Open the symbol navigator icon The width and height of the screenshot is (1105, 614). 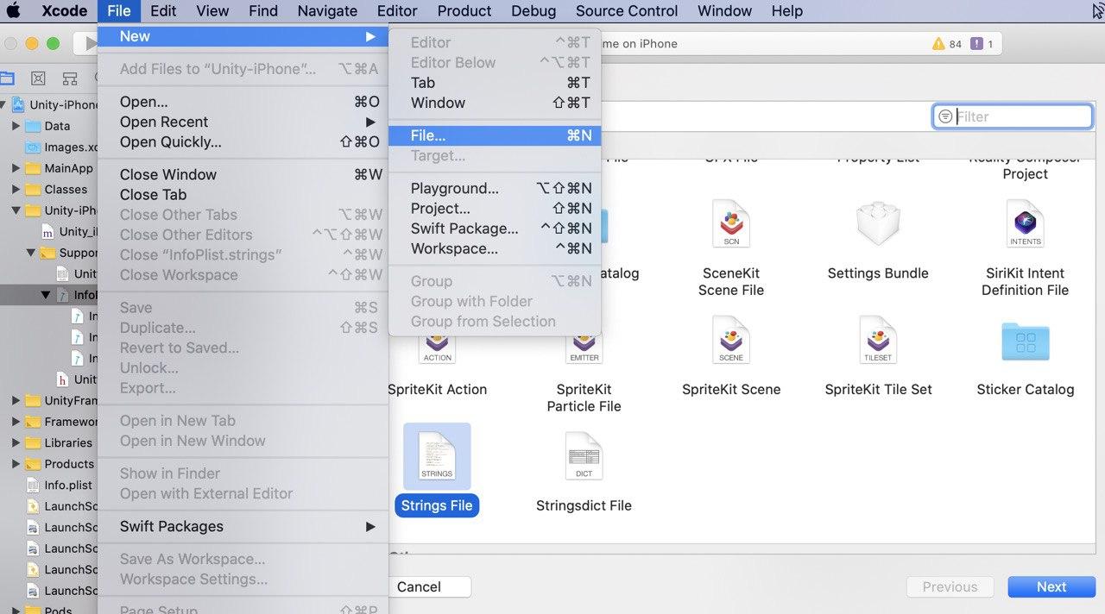click(70, 78)
